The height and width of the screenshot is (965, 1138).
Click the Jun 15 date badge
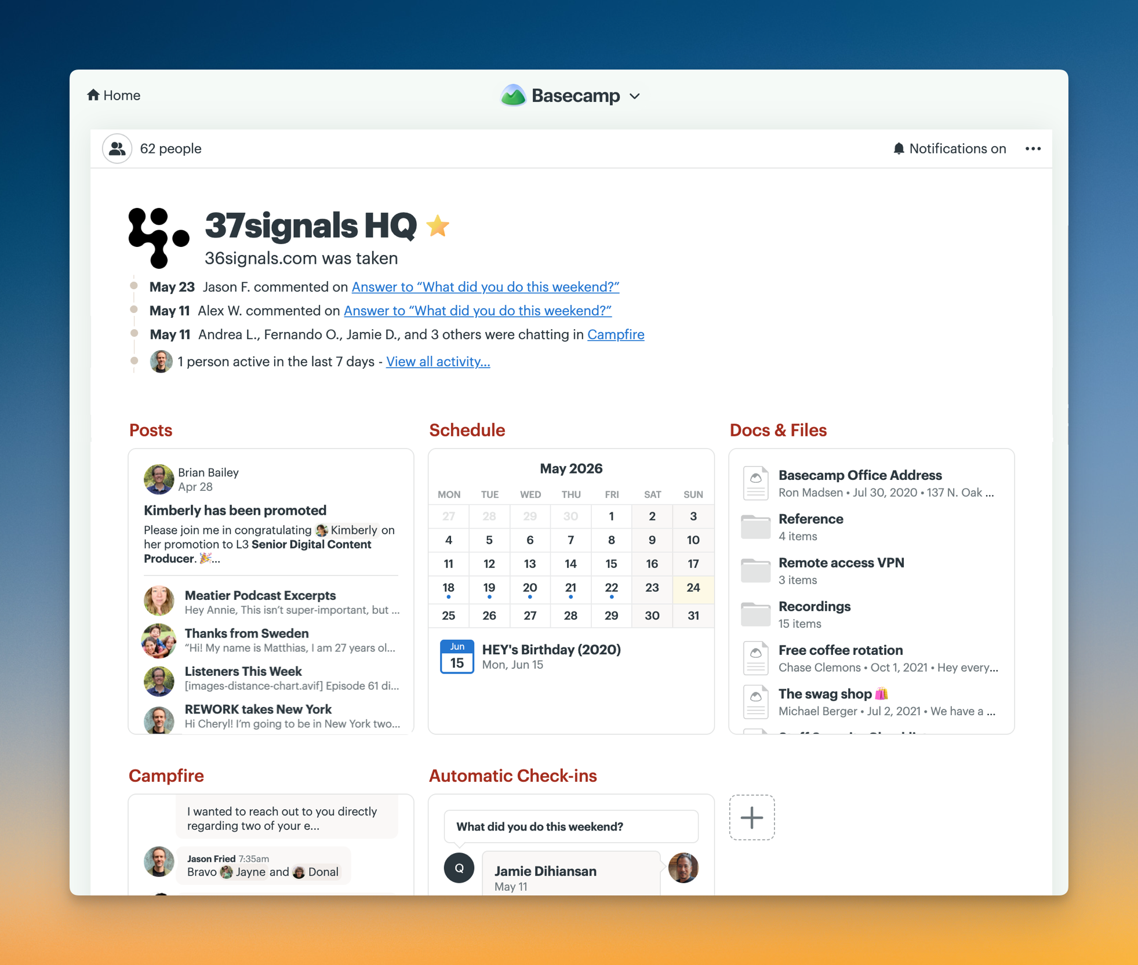(x=457, y=656)
